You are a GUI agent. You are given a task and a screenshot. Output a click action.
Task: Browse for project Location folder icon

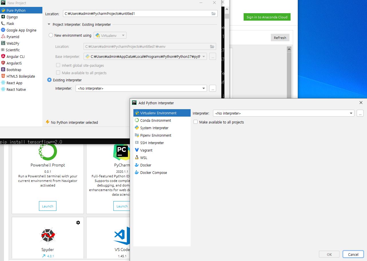click(213, 14)
